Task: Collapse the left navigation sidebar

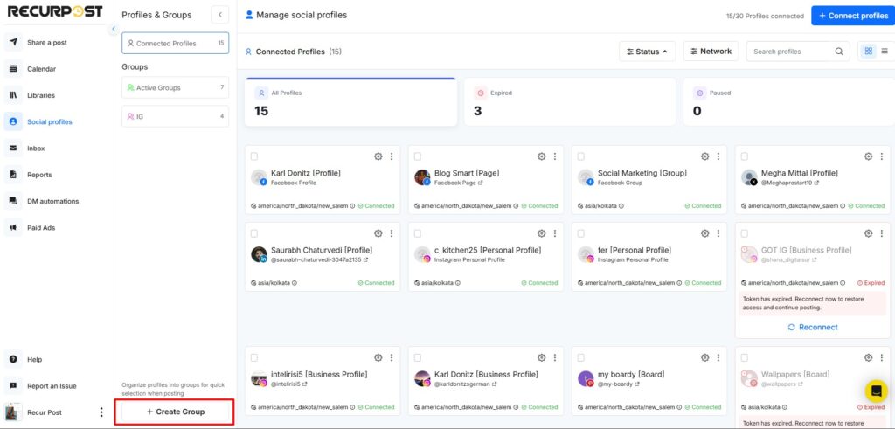Action: pos(113,29)
